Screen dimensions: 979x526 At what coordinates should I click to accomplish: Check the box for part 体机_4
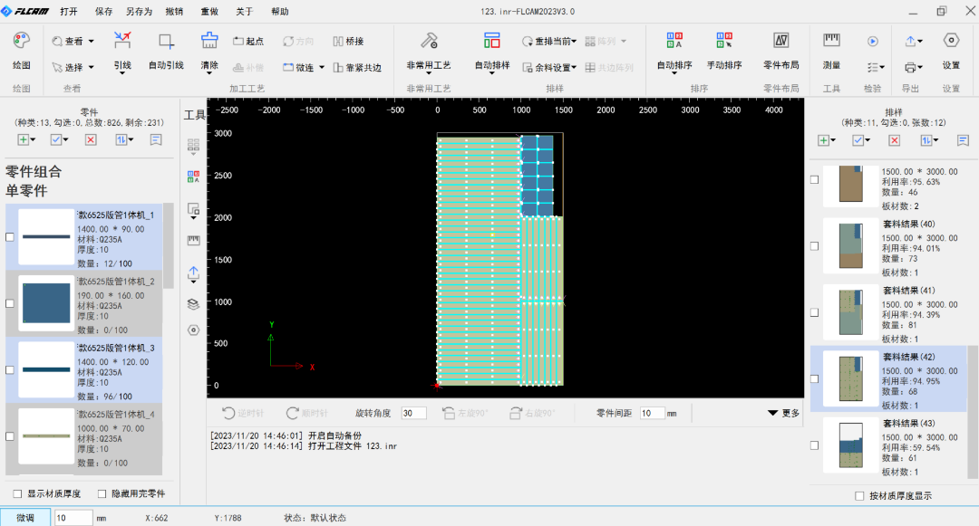[x=10, y=436]
